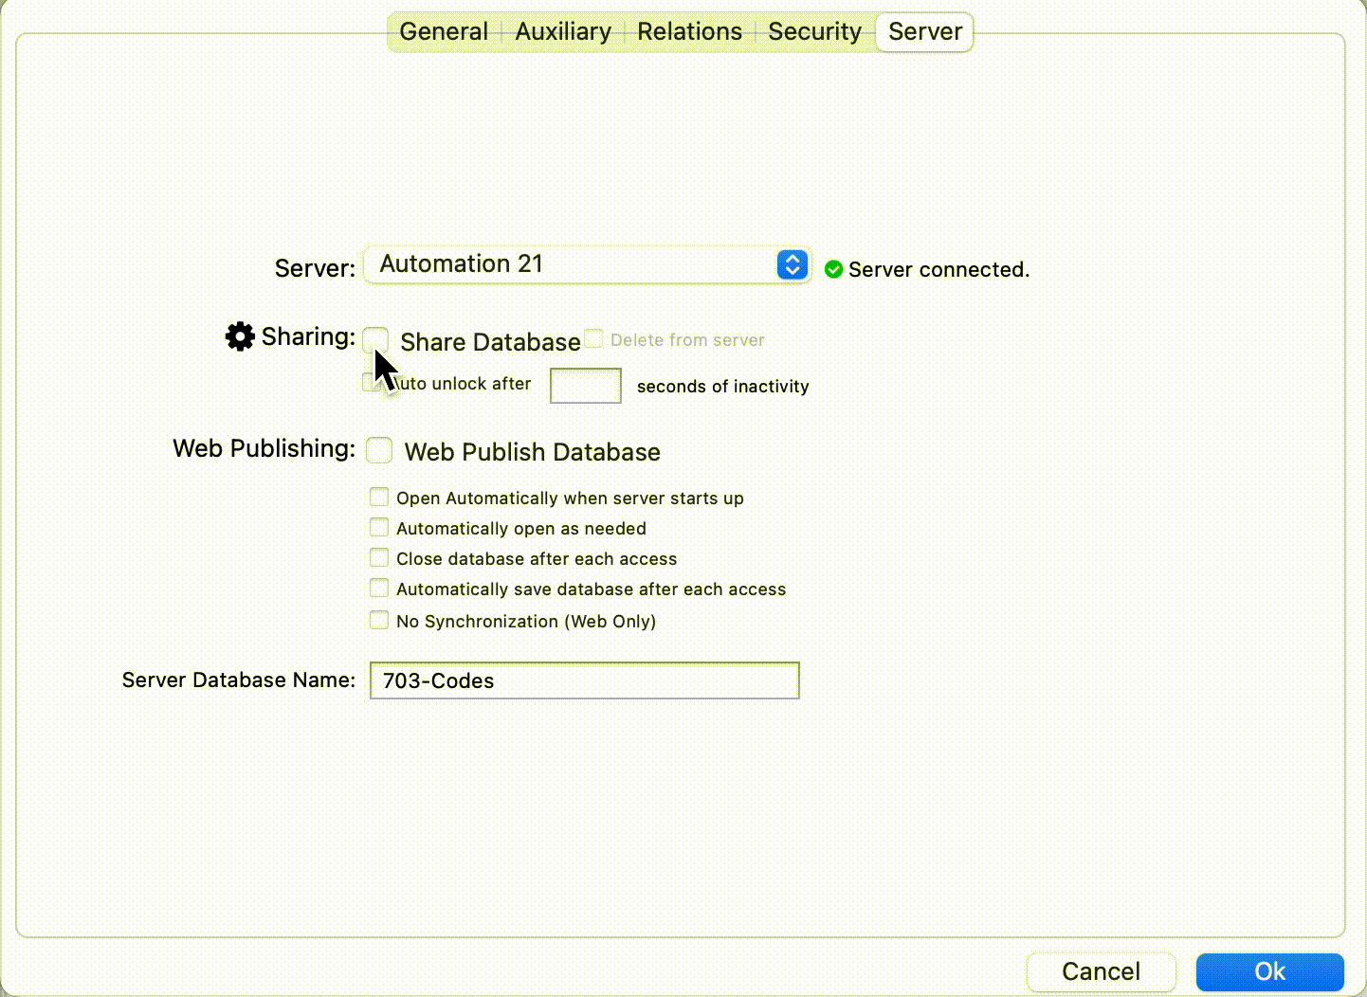Tick the Delete from server checkbox
Viewport: 1367px width, 997px height.
point(594,339)
